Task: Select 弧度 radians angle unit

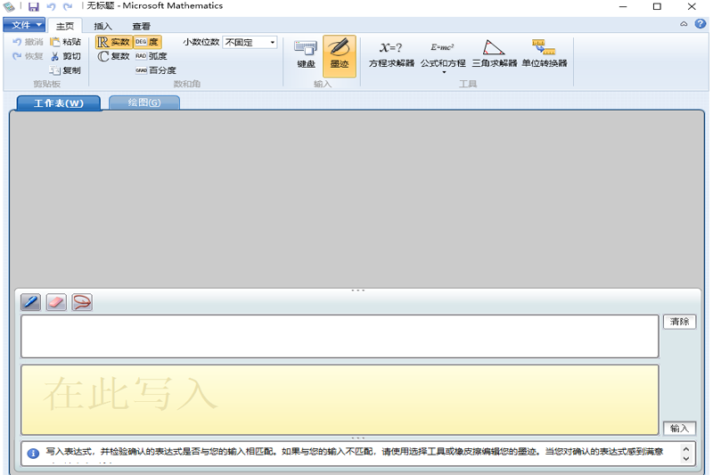Action: pyautogui.click(x=151, y=56)
